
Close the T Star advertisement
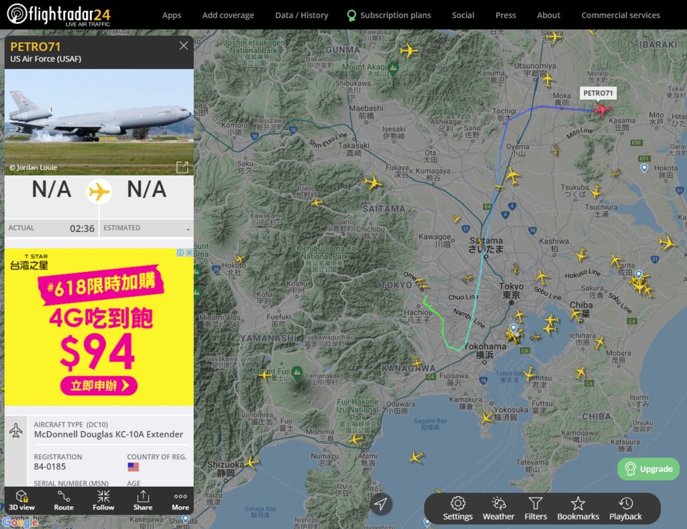(189, 253)
